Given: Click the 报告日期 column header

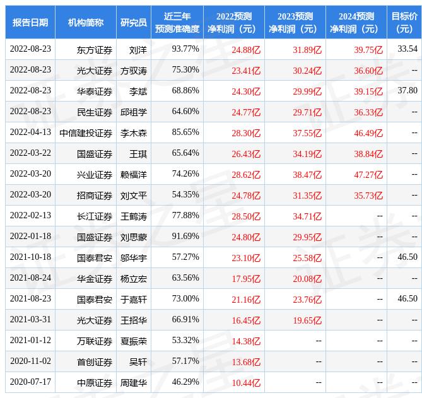Looking at the screenshot, I should (x=30, y=22).
